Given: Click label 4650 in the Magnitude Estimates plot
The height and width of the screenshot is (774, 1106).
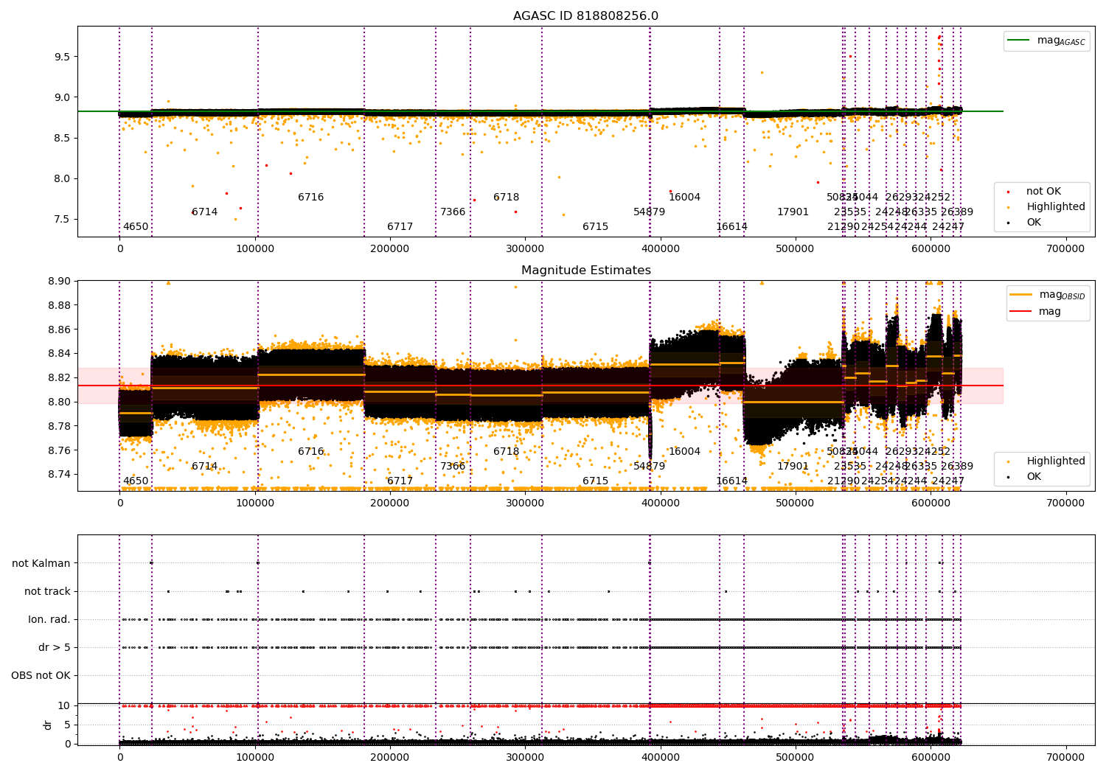Looking at the screenshot, I should (x=136, y=481).
